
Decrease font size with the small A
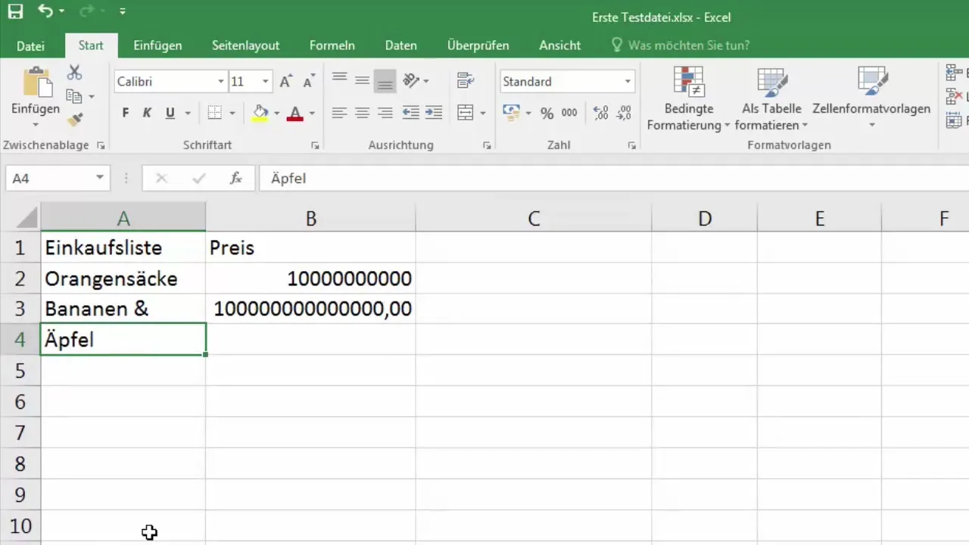308,82
